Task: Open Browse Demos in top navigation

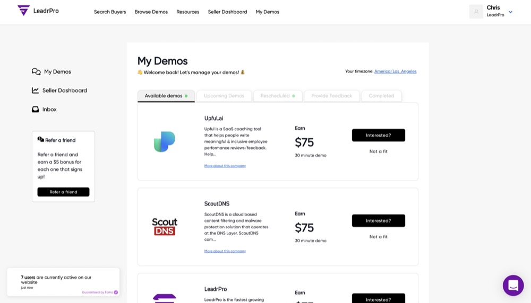Action: coord(151,12)
